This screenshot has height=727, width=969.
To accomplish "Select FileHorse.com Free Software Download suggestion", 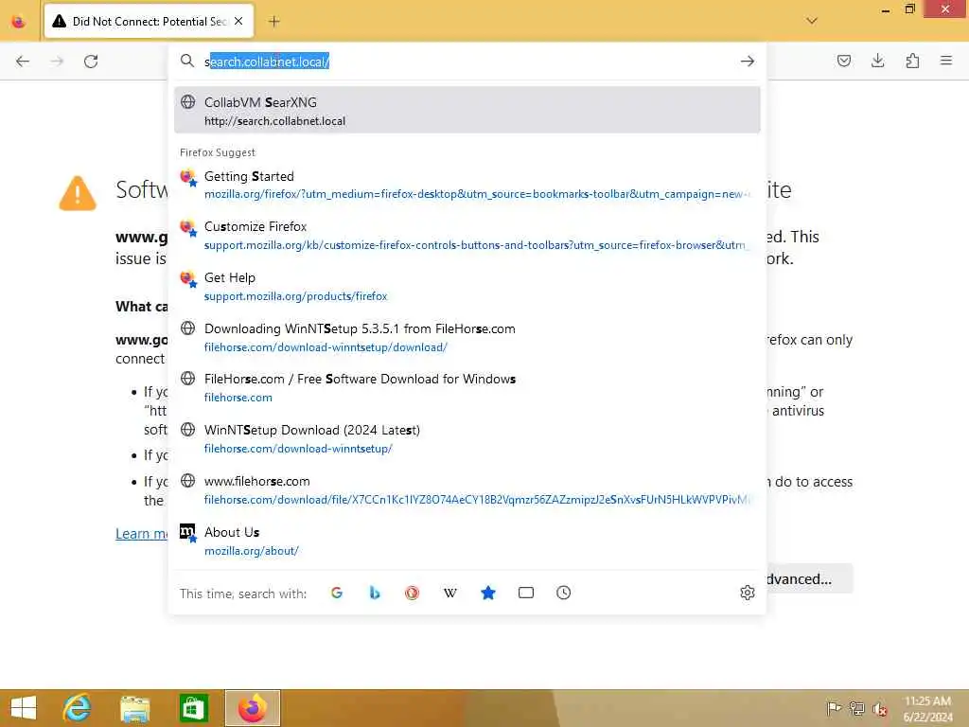I will pyautogui.click(x=467, y=387).
